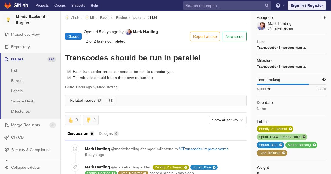Viewport: 331px width, 174px height.
Task: Click the New issue button
Action: [x=234, y=36]
